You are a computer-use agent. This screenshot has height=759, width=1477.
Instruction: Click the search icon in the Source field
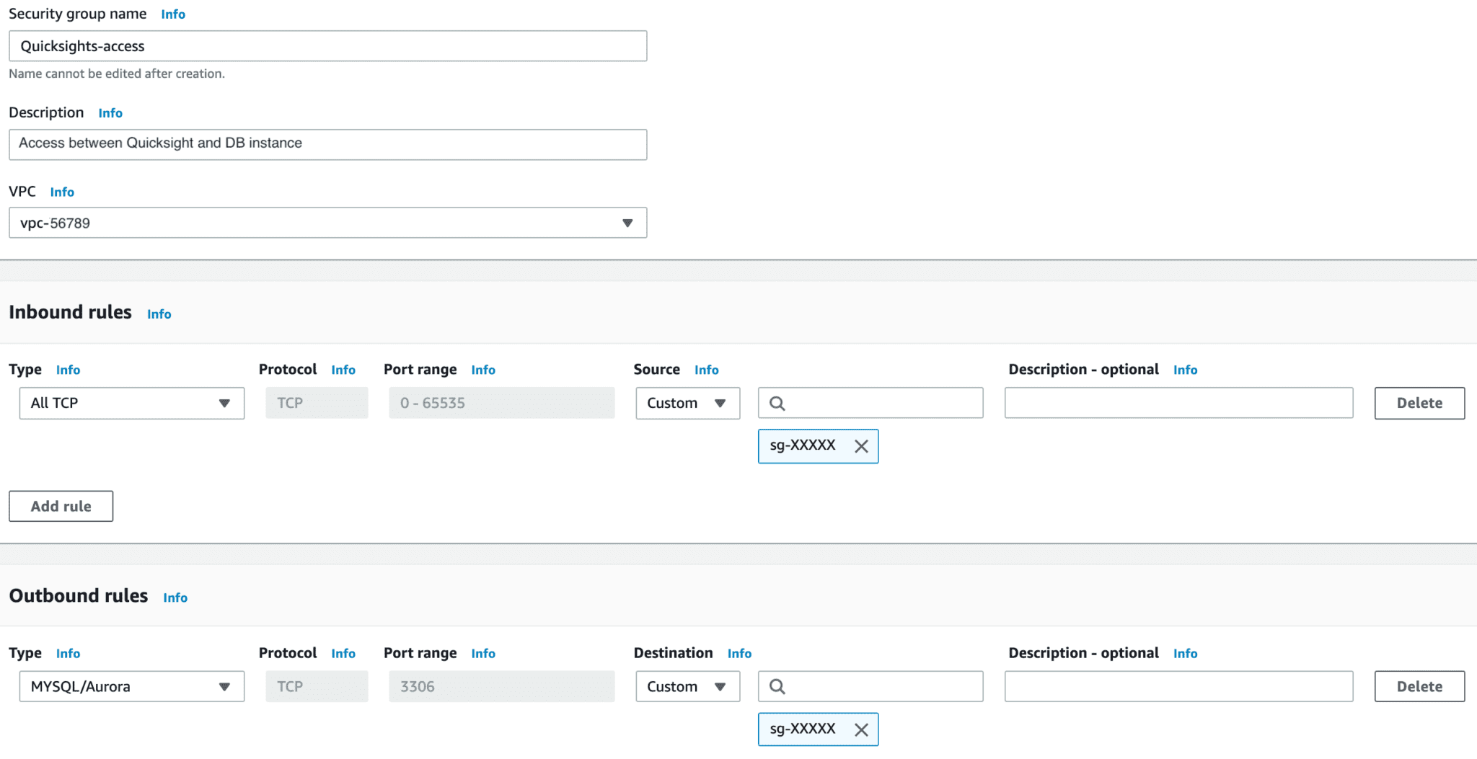point(777,403)
